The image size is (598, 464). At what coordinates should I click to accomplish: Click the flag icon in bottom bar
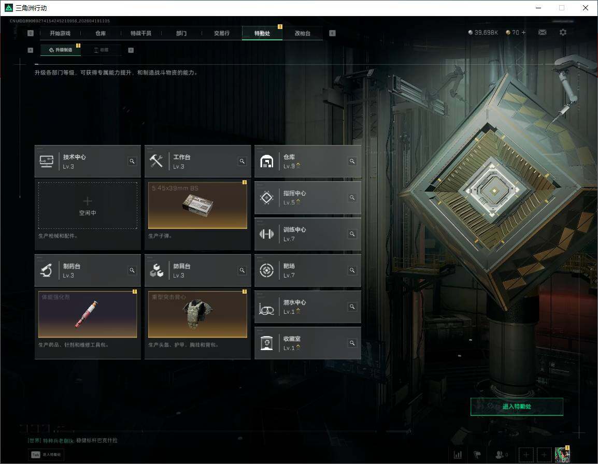pos(477,455)
